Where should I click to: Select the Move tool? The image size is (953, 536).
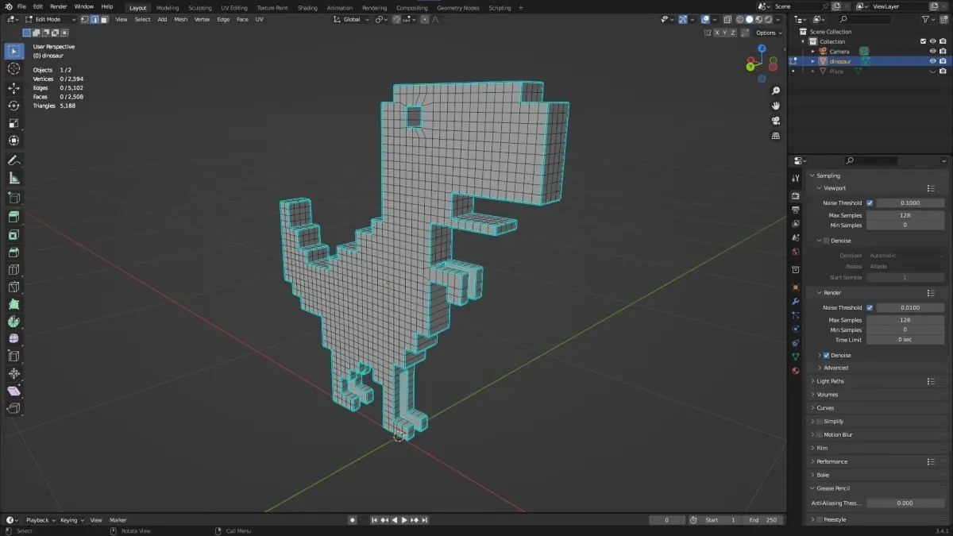14,88
